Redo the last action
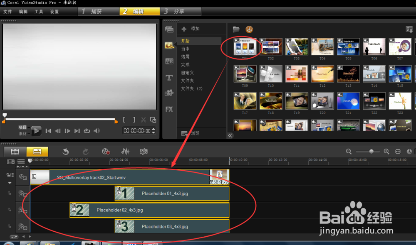The image size is (416, 245). [x=85, y=152]
